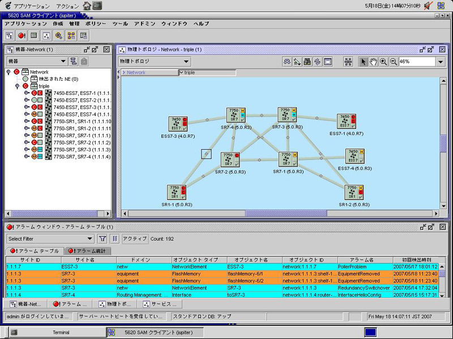Click binoculars find icon in topology toolbar
The height and width of the screenshot is (339, 453).
click(x=307, y=62)
